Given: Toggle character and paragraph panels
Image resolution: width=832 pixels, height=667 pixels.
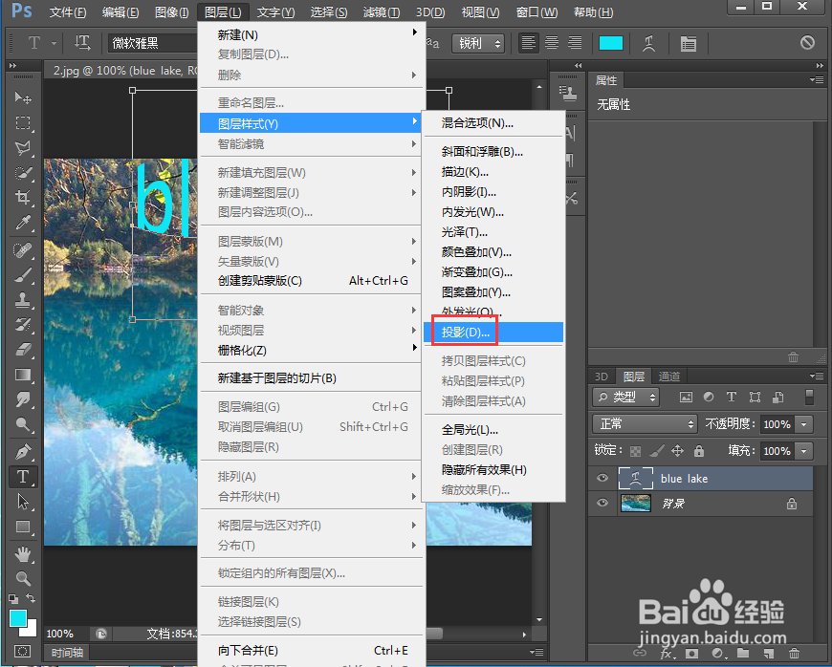Looking at the screenshot, I should (x=689, y=43).
